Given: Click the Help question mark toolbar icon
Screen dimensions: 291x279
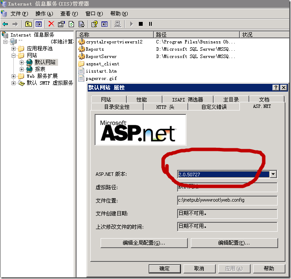Looking at the screenshot, I should [95, 24].
